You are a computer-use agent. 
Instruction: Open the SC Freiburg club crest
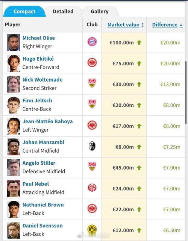click(92, 146)
